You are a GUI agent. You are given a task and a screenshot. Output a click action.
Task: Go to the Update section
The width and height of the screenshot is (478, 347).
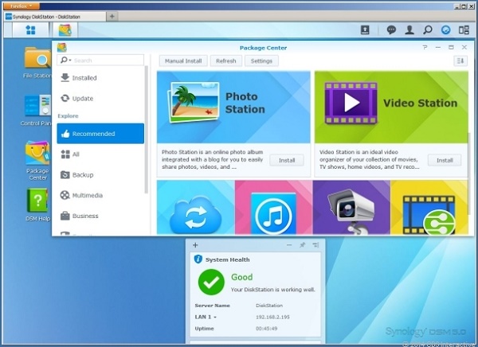tap(100, 99)
